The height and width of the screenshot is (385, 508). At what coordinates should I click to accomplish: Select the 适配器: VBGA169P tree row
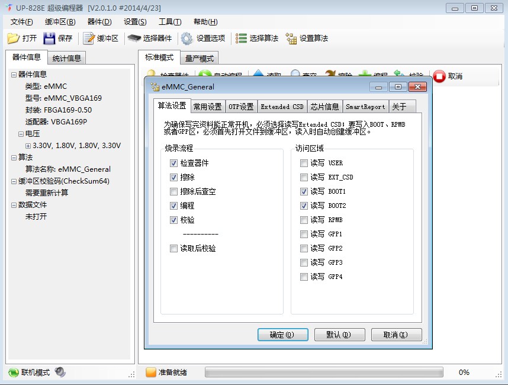[x=56, y=122]
